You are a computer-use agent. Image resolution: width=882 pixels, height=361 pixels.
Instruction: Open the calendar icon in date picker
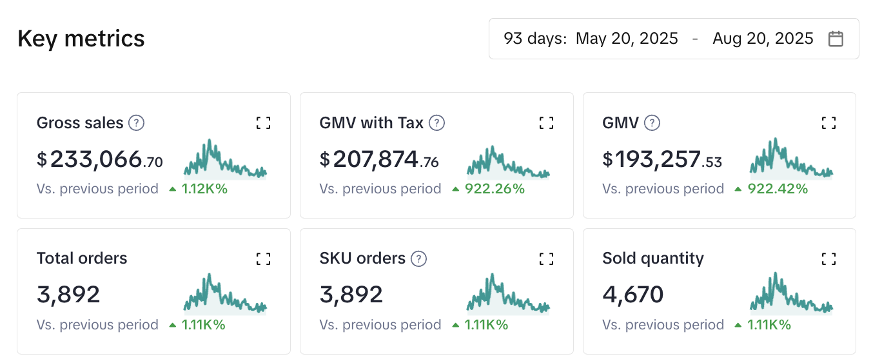click(x=836, y=39)
